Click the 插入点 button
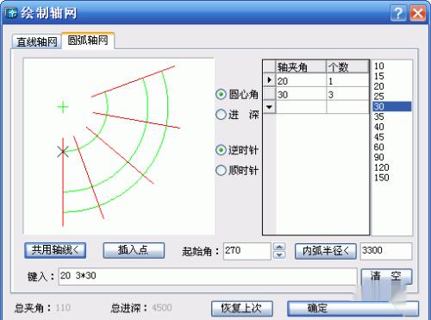This screenshot has width=431, height=320. point(134,250)
